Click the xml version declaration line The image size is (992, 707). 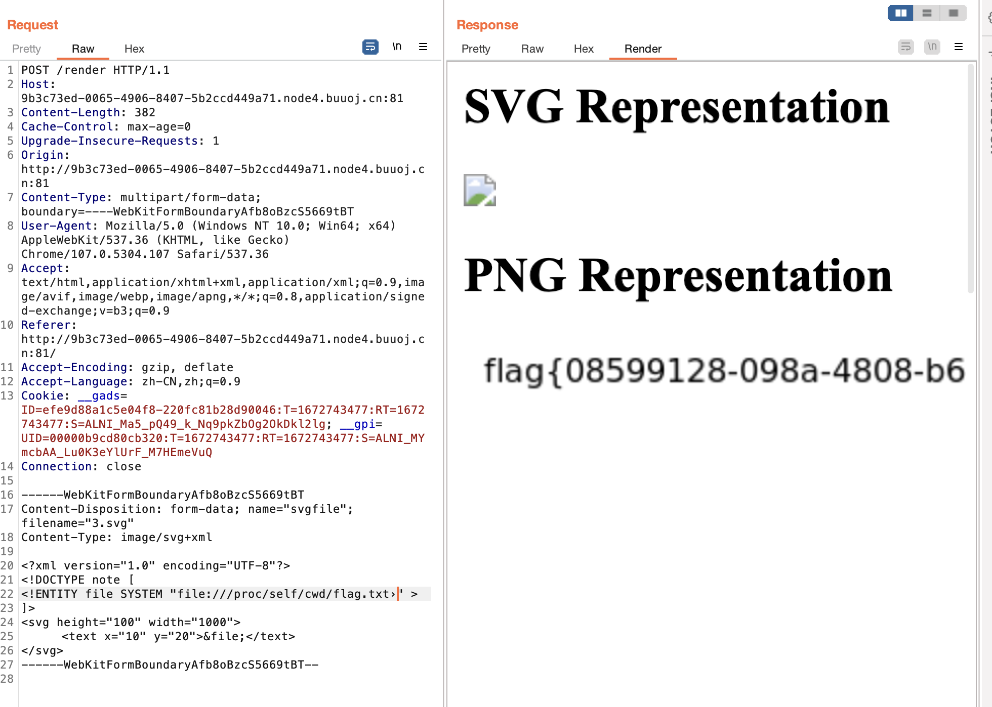pyautogui.click(x=155, y=565)
